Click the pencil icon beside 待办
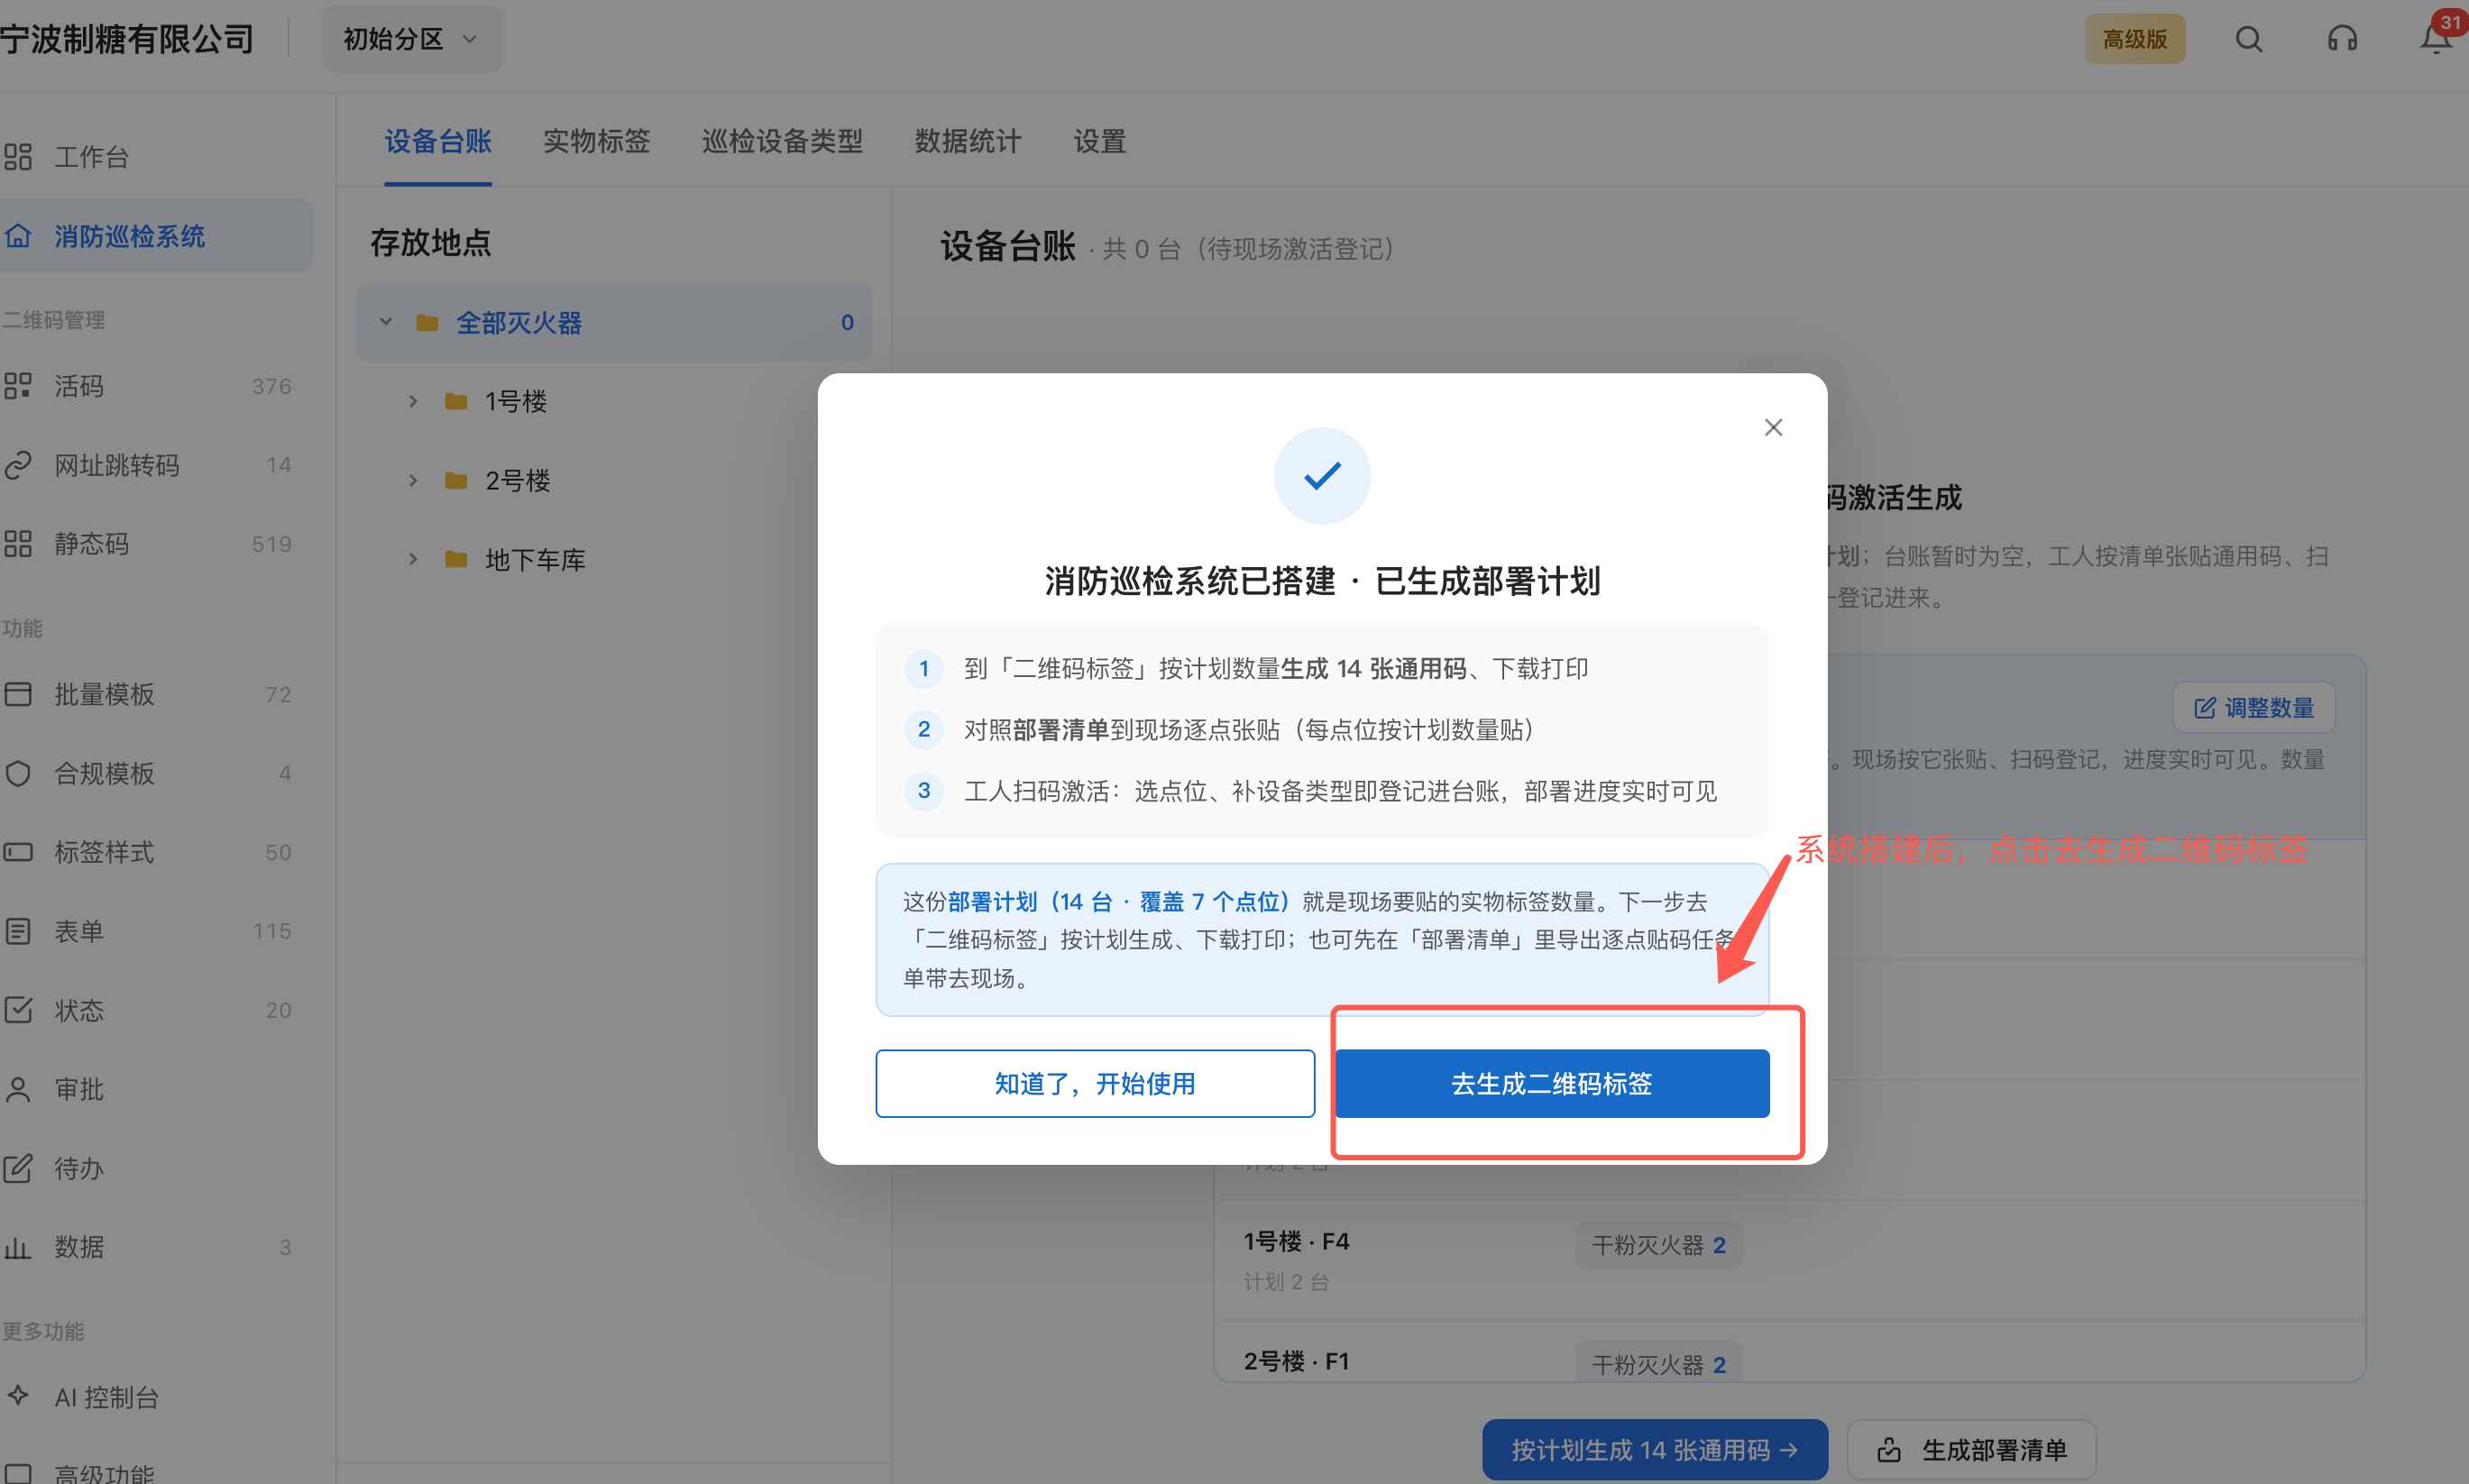Screen dimensions: 2469x1484 [18, 1168]
